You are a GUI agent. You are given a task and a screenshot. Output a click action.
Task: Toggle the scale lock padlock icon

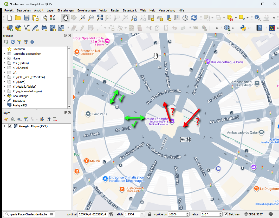pos(150,214)
